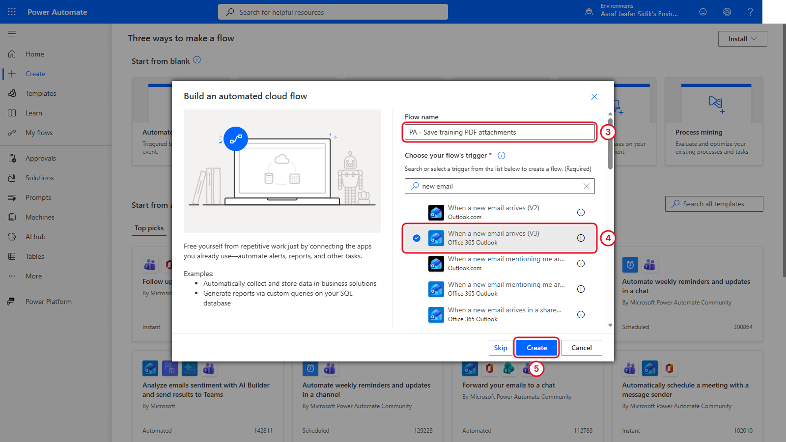
Task: Close the Build an automated cloud flow dialog
Action: pyautogui.click(x=594, y=97)
